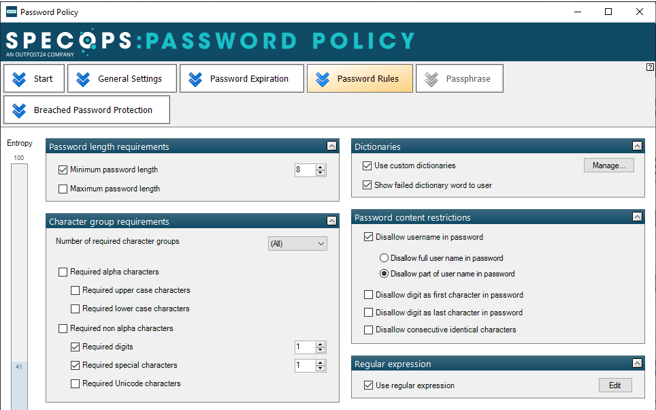Image resolution: width=656 pixels, height=410 pixels.
Task: Increase the minimum password length spinner
Action: 321,167
